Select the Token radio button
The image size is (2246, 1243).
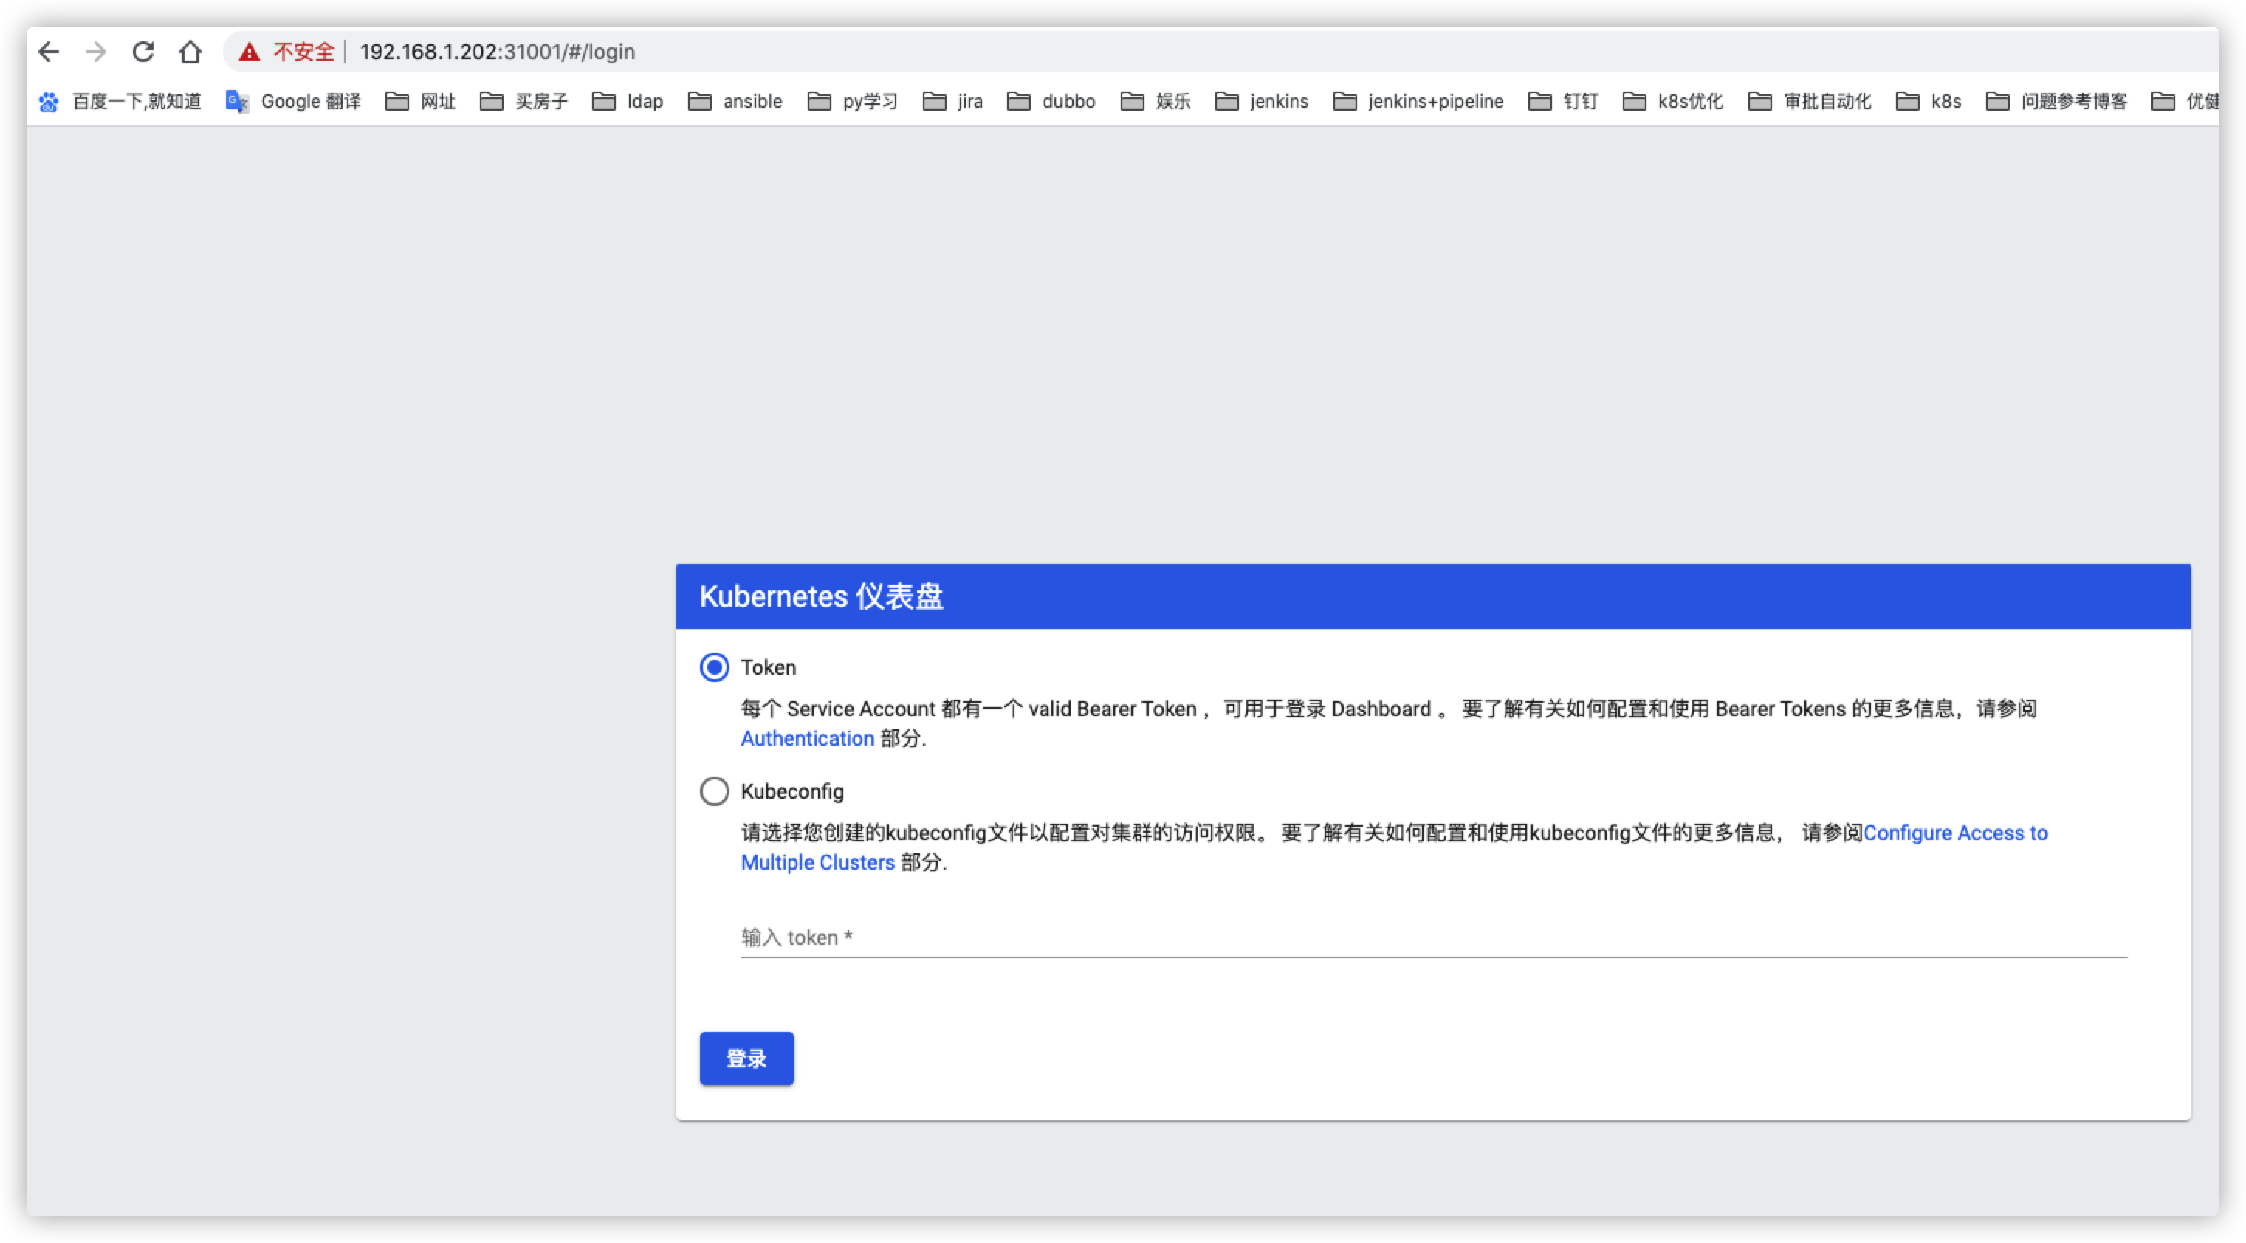click(x=714, y=668)
